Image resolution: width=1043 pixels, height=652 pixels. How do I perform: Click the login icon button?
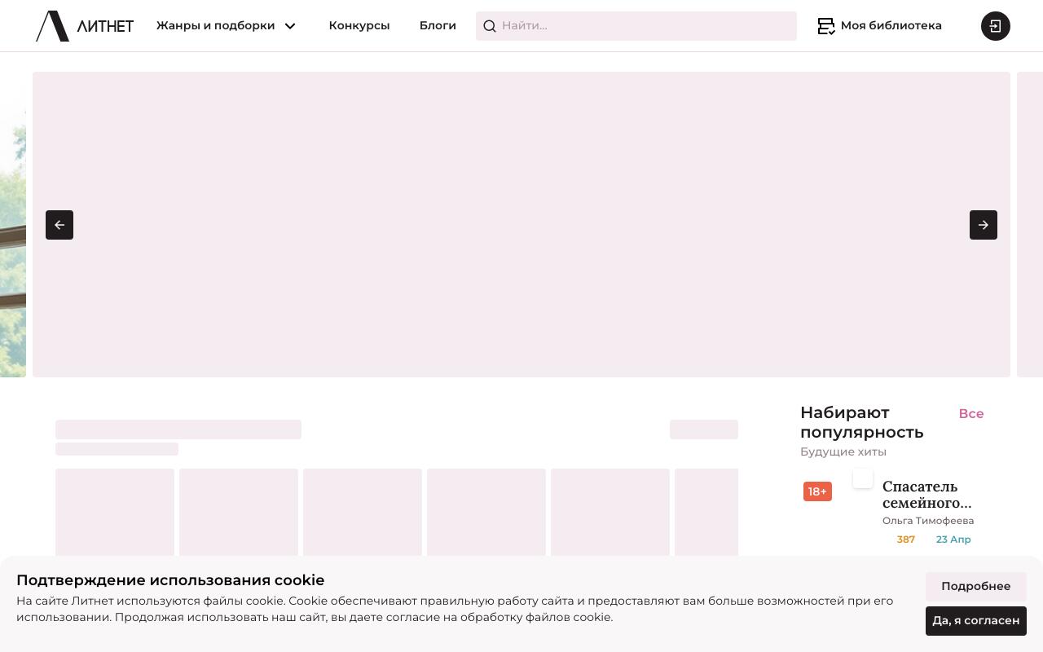point(996,26)
